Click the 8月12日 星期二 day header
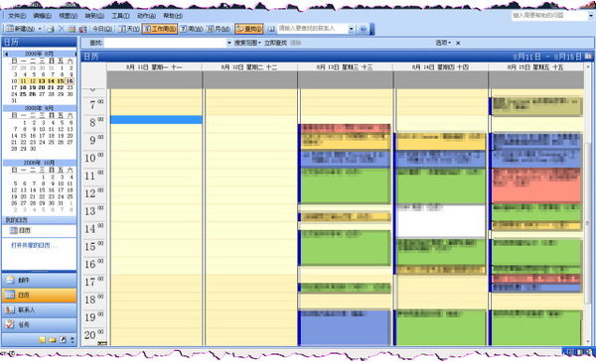Image resolution: width=596 pixels, height=362 pixels. [249, 67]
